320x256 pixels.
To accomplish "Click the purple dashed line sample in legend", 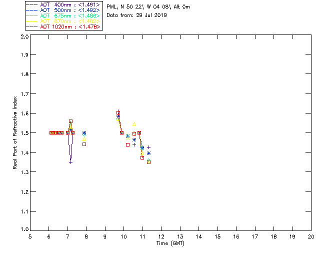I will coord(32,4).
